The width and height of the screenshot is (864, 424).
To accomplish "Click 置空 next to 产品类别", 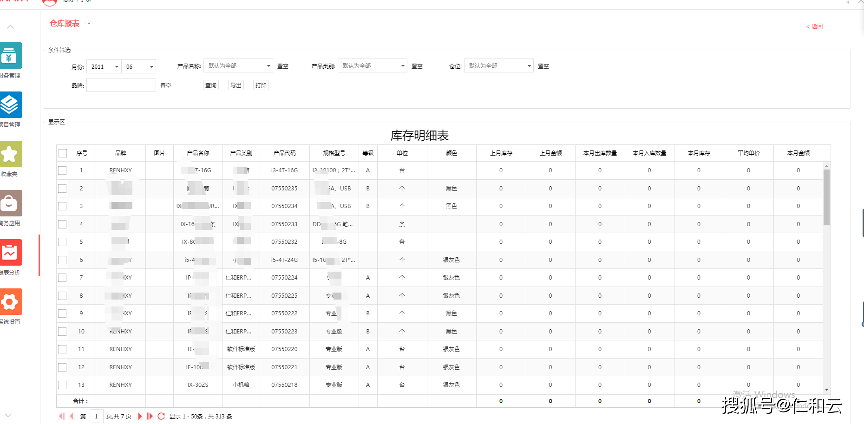I will click(x=417, y=66).
